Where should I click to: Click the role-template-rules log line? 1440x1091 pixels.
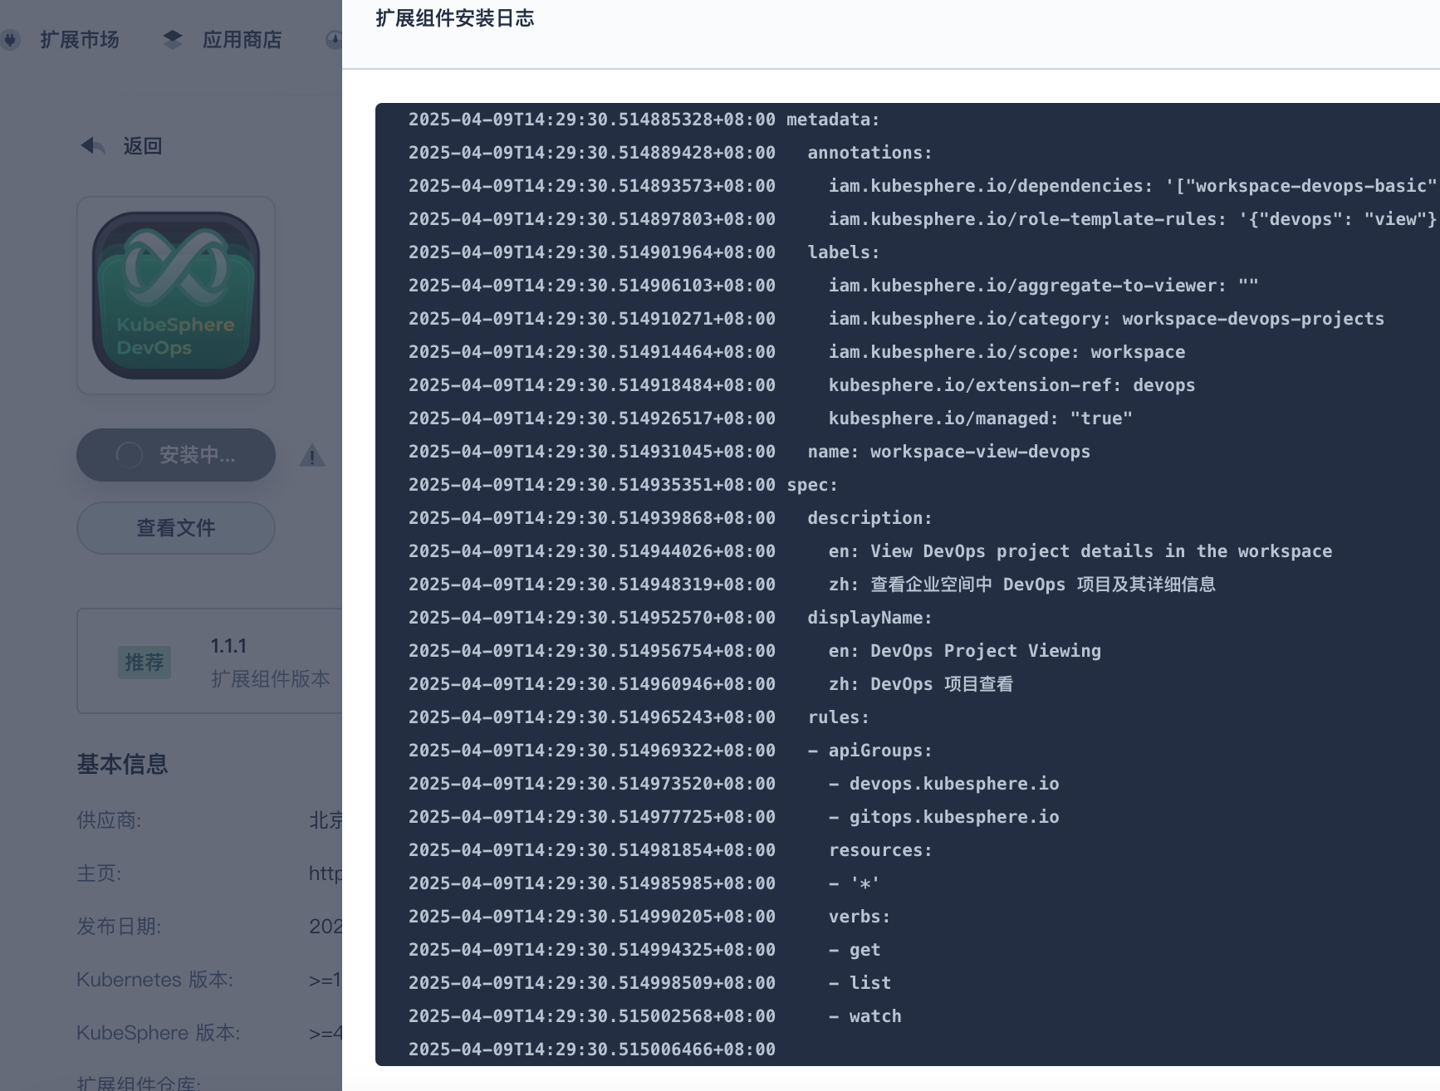tap(923, 219)
